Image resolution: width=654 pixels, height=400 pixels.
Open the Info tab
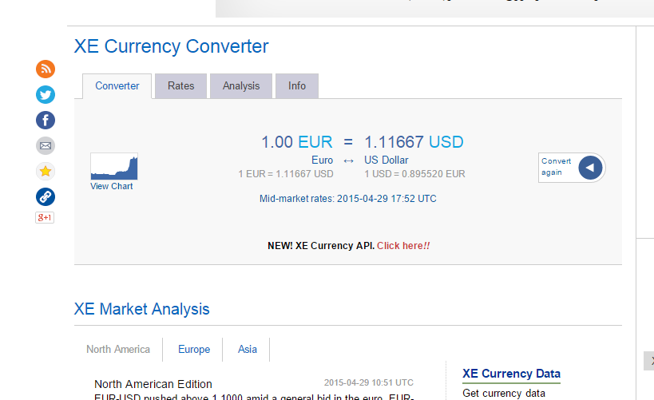(x=297, y=86)
